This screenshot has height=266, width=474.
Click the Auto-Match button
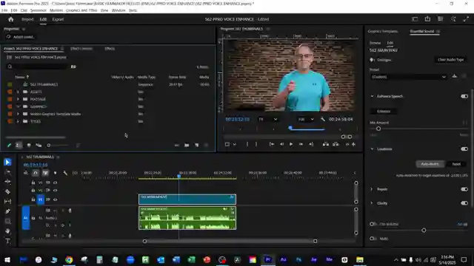(430, 164)
